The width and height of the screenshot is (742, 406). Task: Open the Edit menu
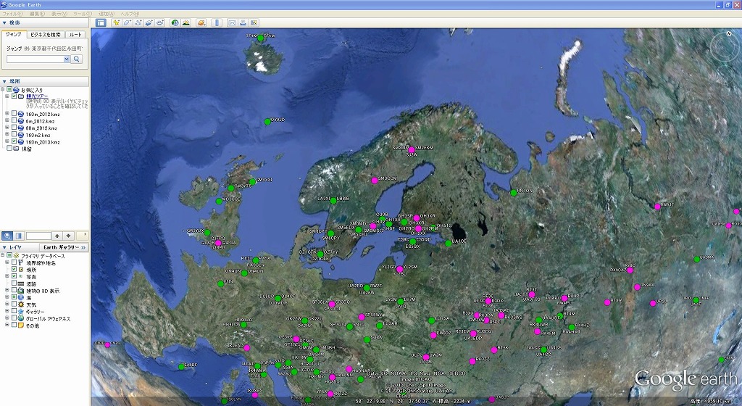point(37,14)
